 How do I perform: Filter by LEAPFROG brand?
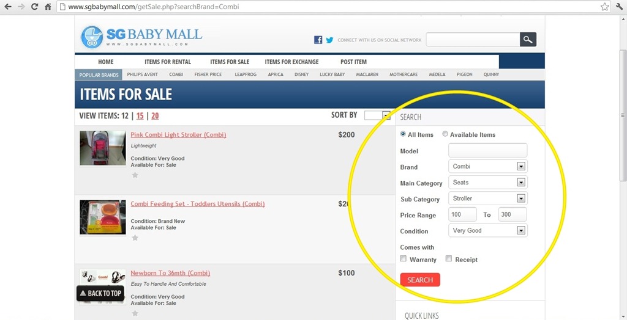246,75
